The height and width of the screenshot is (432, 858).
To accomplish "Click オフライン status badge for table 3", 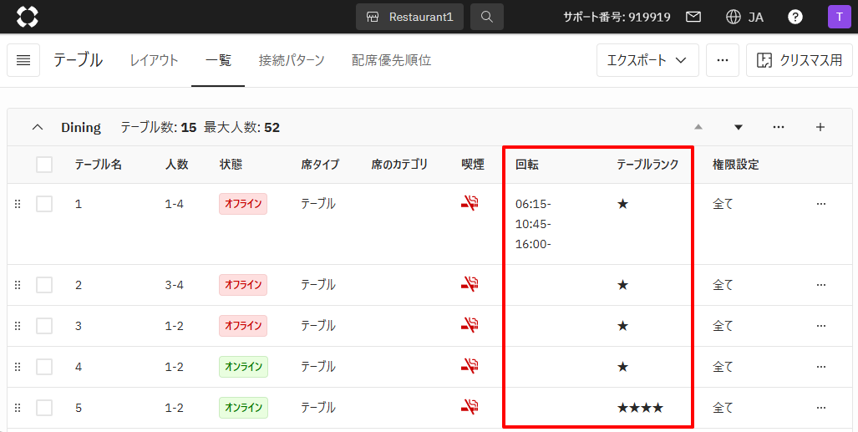I will (243, 326).
